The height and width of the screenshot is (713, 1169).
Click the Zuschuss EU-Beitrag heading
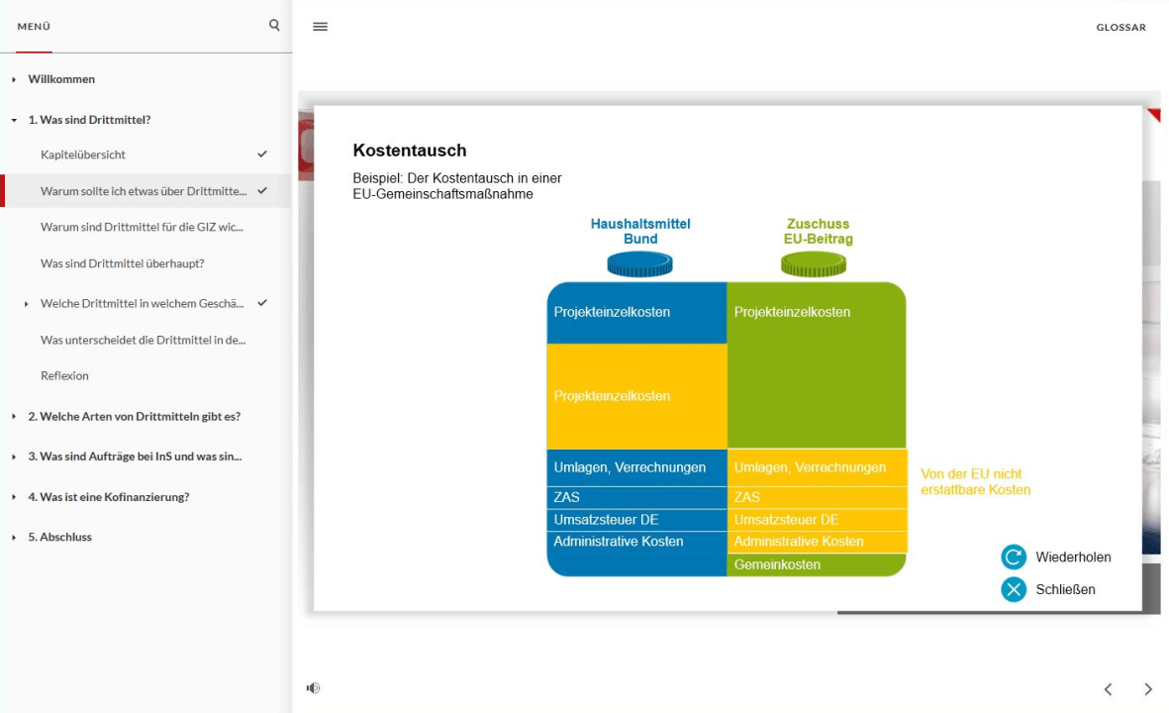(x=818, y=231)
